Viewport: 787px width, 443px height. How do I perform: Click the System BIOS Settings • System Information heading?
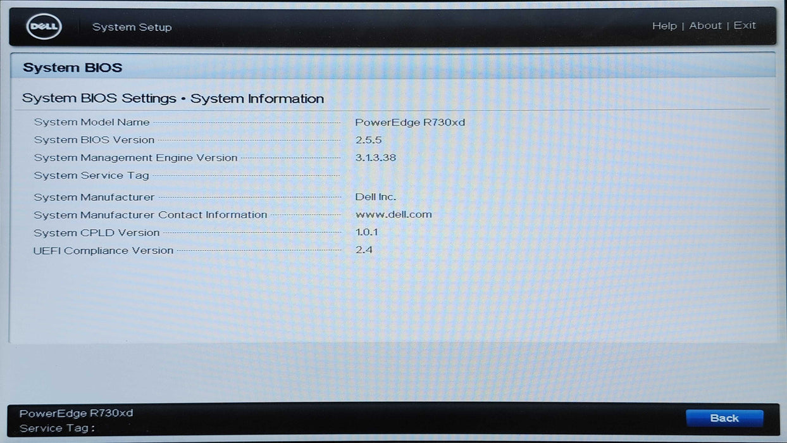(173, 99)
